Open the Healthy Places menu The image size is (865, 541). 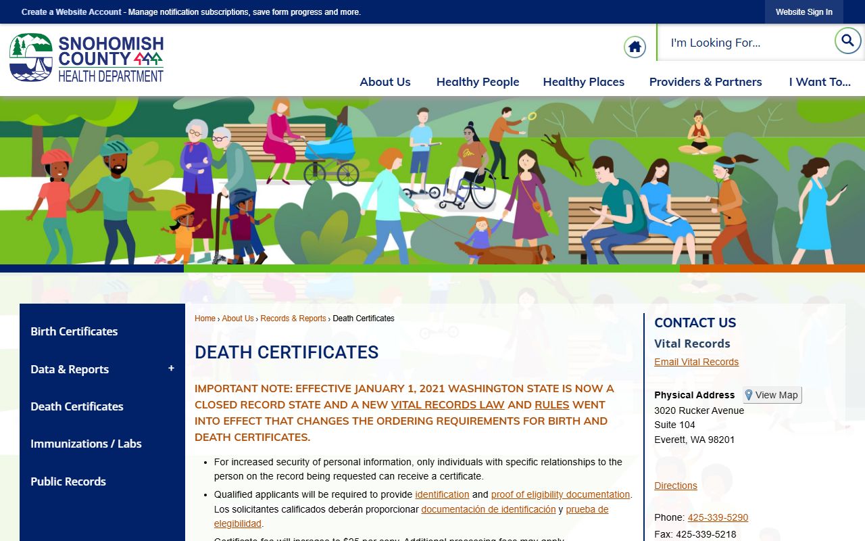click(584, 82)
